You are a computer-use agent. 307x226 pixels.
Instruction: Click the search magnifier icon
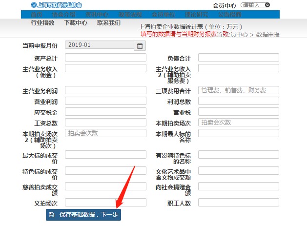267,5
